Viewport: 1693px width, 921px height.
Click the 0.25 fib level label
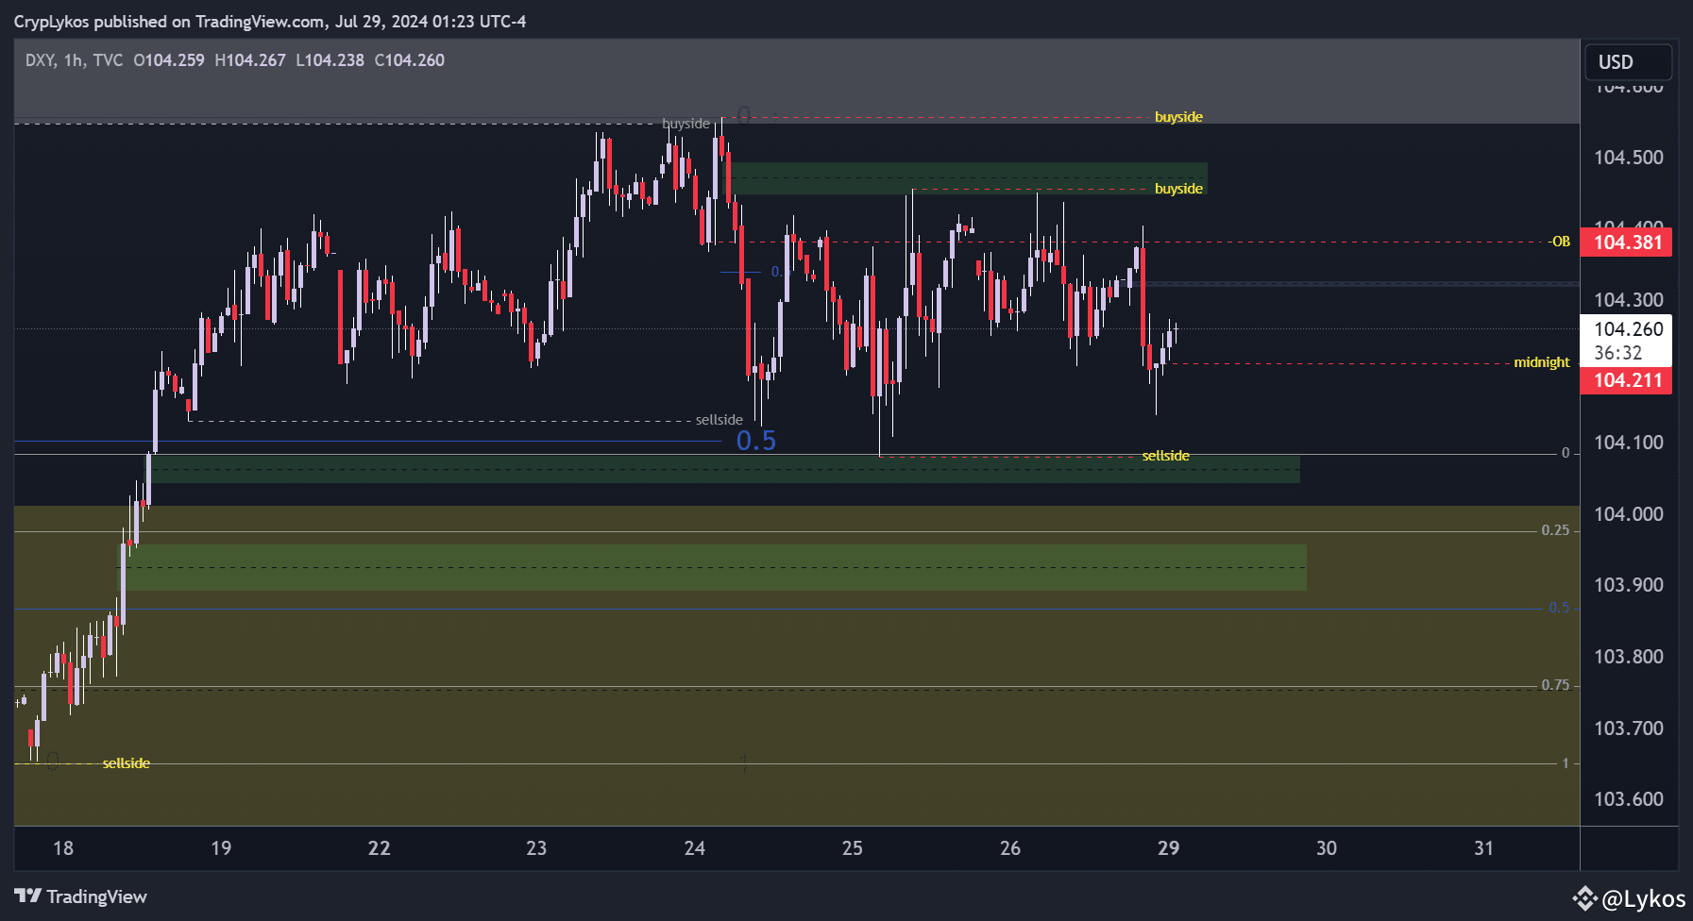click(1555, 530)
